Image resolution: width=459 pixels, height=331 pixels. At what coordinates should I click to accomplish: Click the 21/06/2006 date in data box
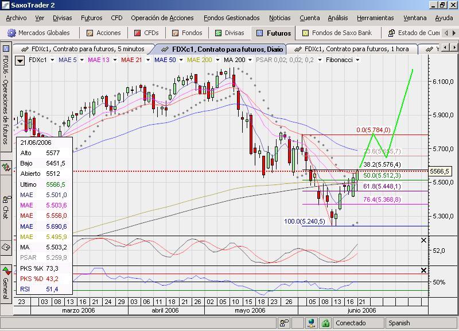[x=36, y=143]
